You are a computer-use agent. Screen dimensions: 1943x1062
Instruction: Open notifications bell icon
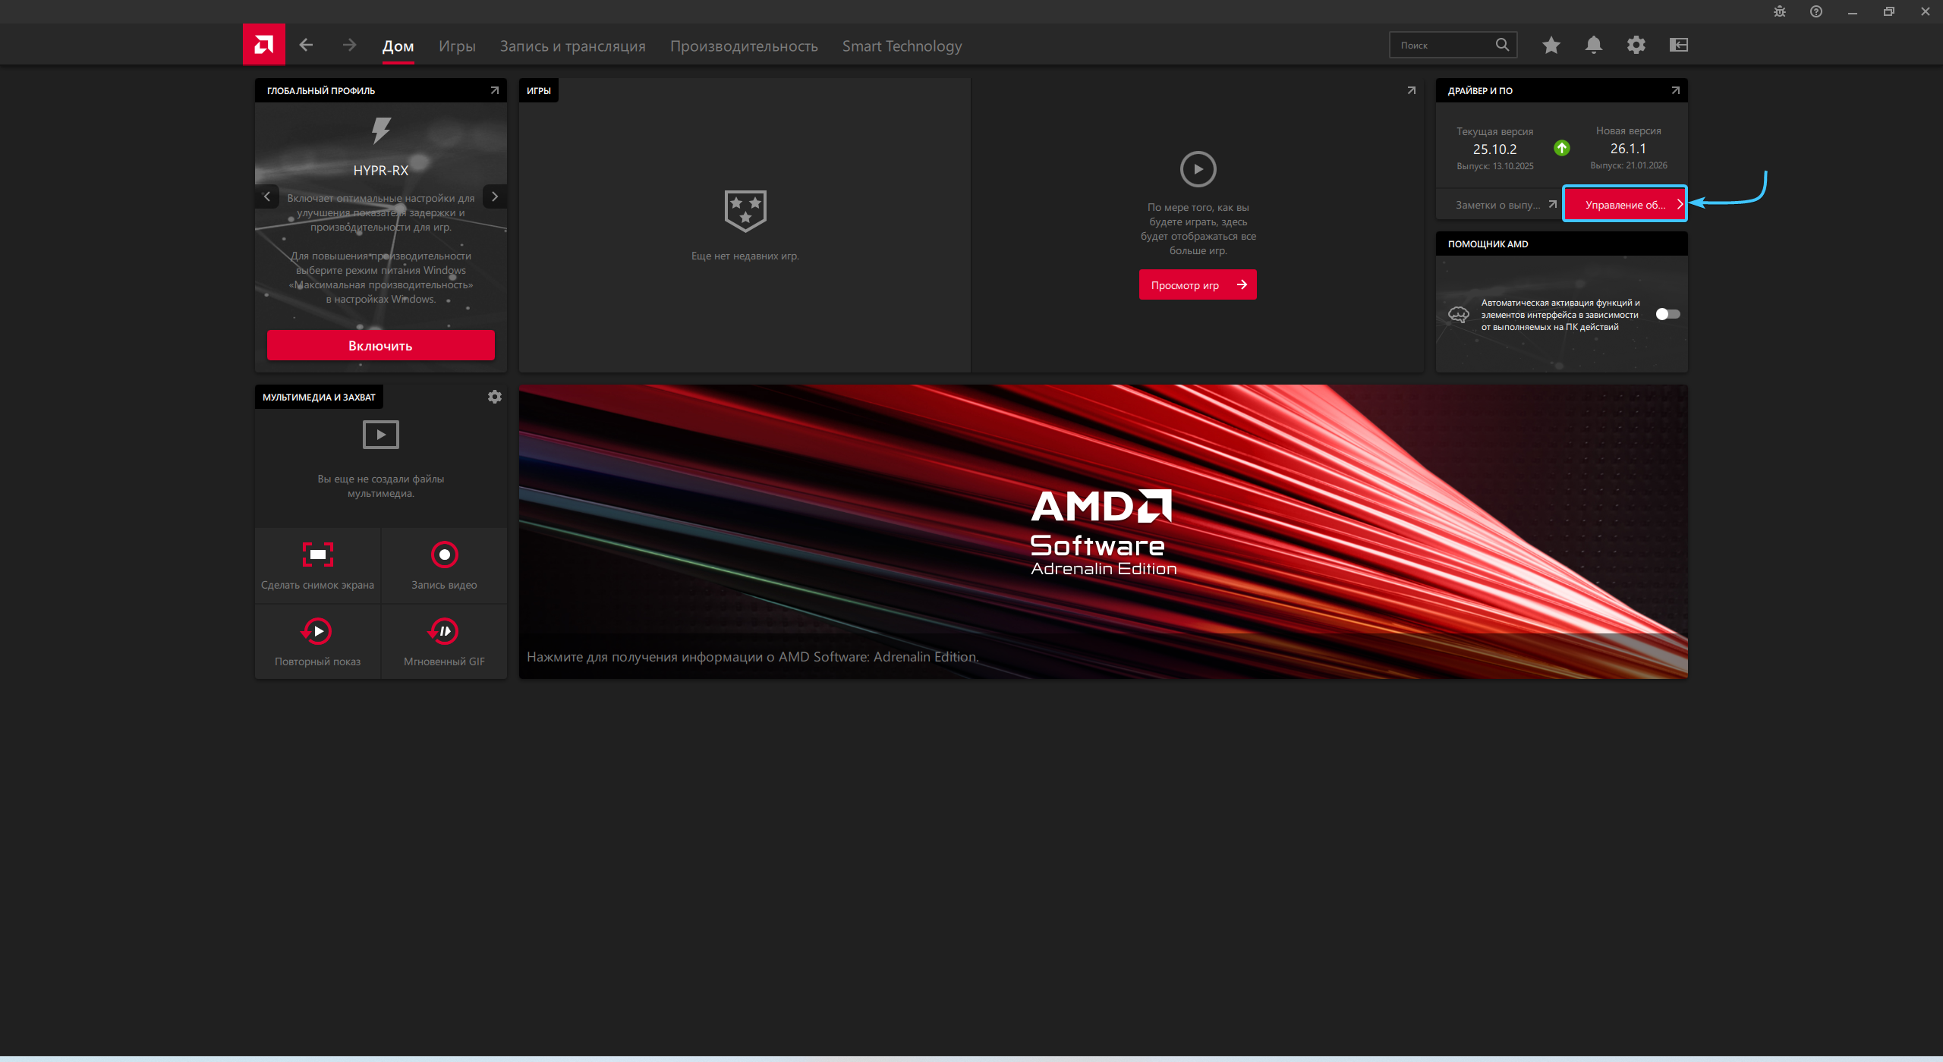1593,45
